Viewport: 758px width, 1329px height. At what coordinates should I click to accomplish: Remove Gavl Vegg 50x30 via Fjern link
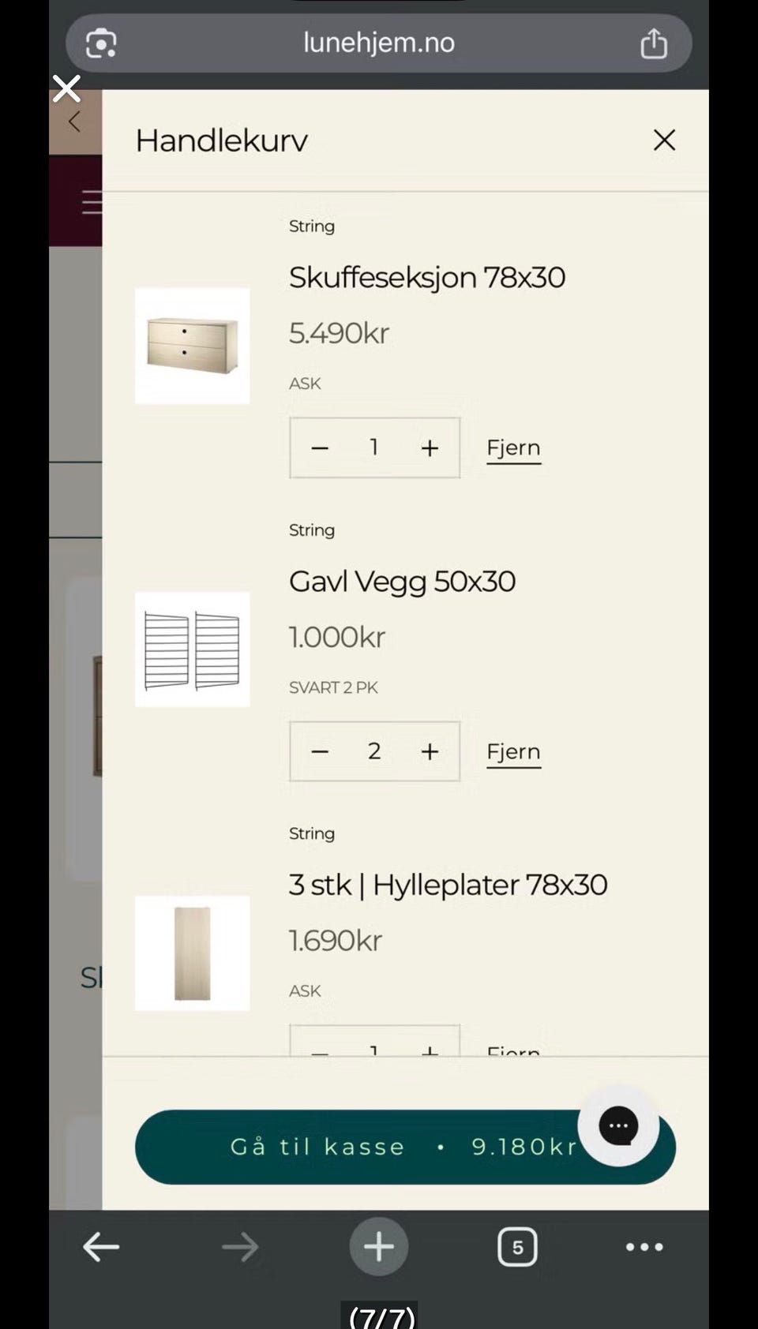tap(513, 752)
